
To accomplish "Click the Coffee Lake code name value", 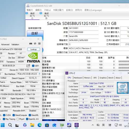I will coord(88,86).
